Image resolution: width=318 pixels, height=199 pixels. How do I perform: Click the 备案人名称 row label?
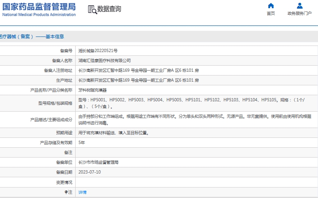(62, 61)
